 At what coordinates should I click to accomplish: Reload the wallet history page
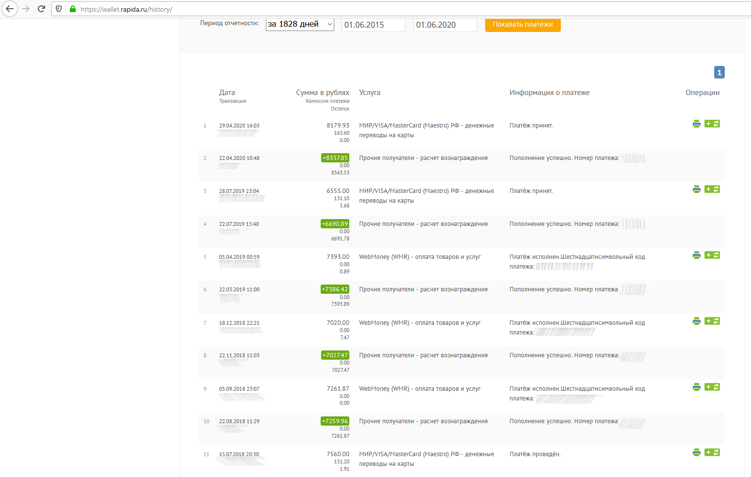(41, 9)
